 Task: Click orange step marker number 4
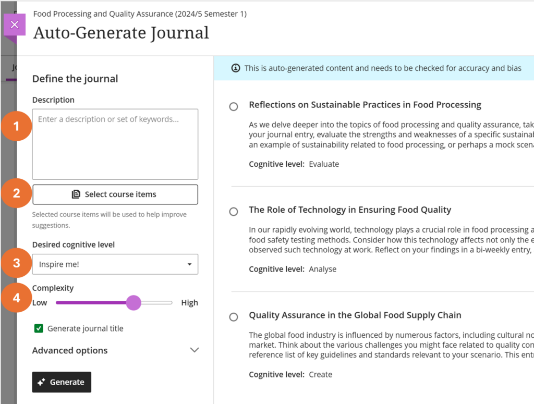click(x=17, y=298)
